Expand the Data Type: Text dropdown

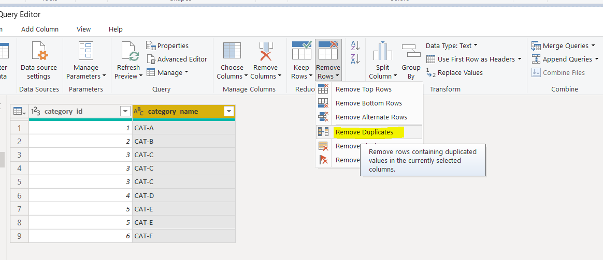[x=476, y=45]
